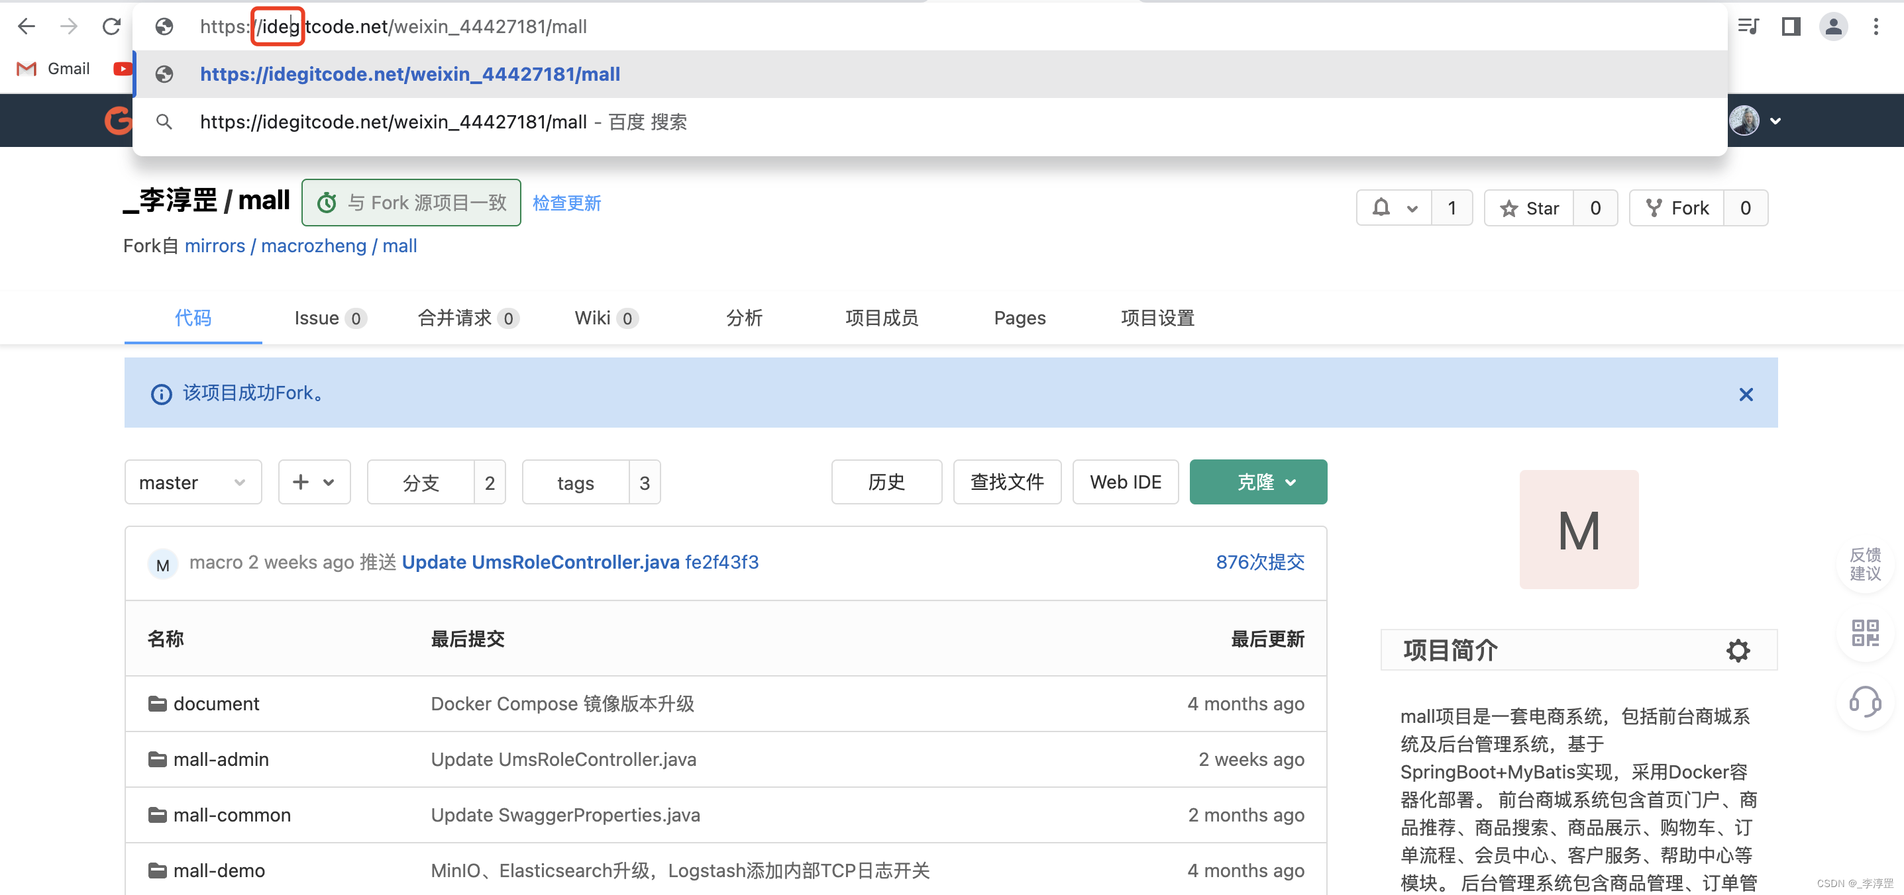This screenshot has width=1904, height=895.
Task: Click the Docker Compose 镜像版本升级 commit message
Action: 562,704
